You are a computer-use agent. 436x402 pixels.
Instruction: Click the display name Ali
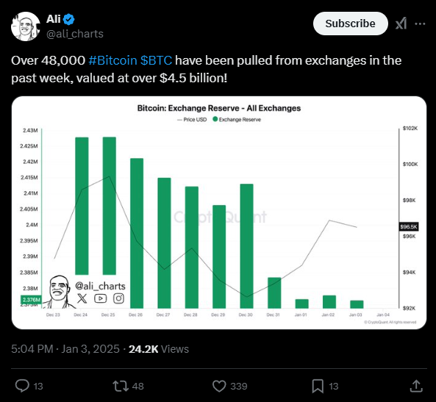point(53,19)
